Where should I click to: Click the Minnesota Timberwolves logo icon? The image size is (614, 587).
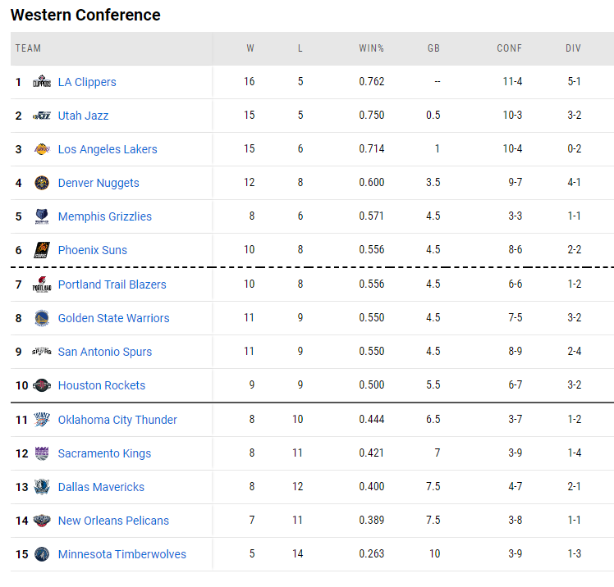pyautogui.click(x=41, y=554)
